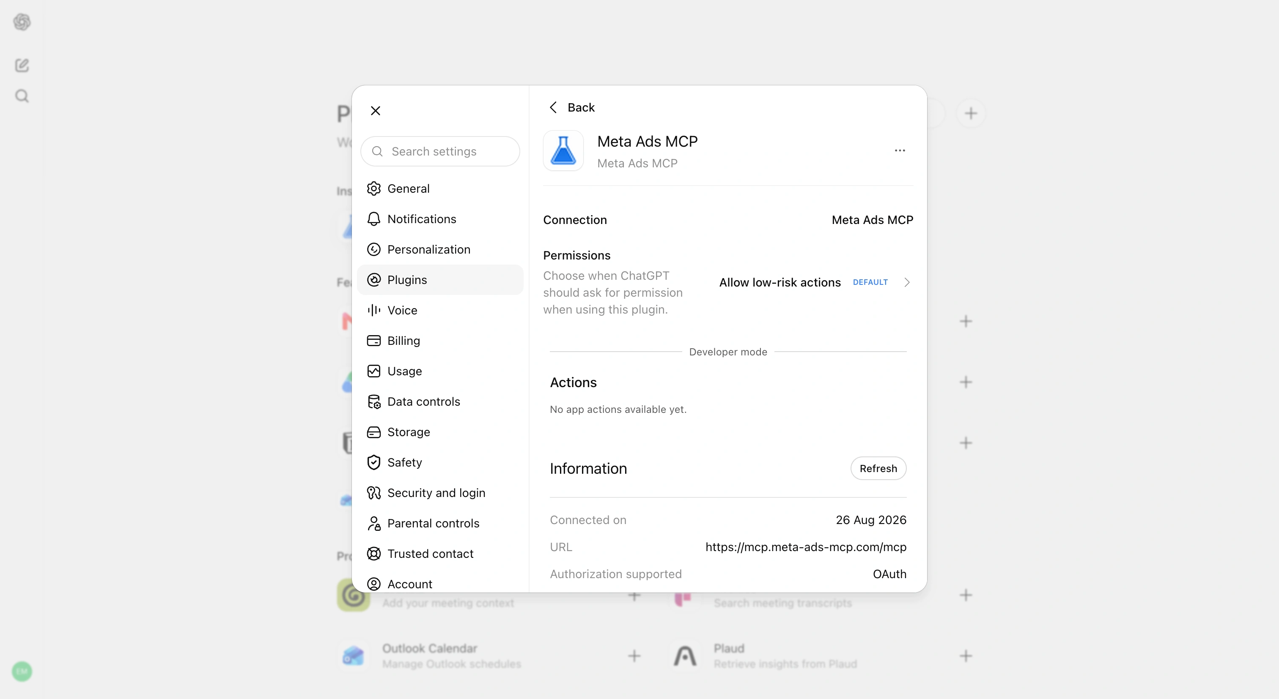Image resolution: width=1279 pixels, height=699 pixels.
Task: Click the Voice waveform icon
Action: 374,310
